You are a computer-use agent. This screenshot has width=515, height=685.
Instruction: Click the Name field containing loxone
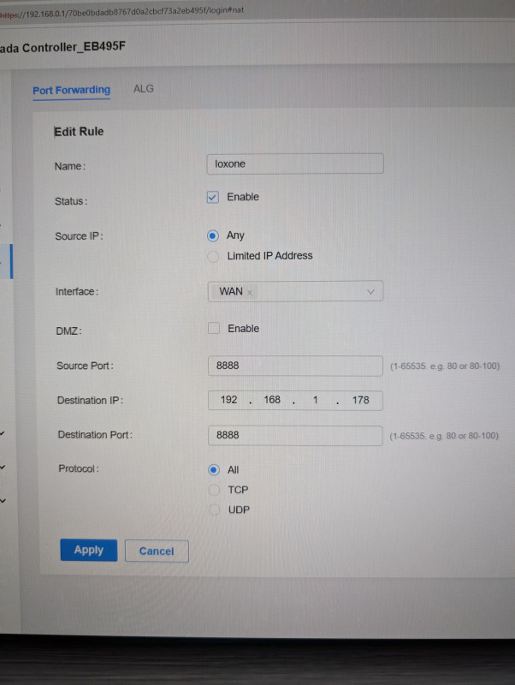295,164
